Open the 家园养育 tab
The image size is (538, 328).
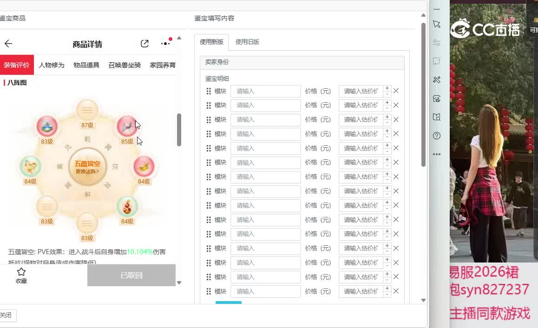click(x=163, y=65)
